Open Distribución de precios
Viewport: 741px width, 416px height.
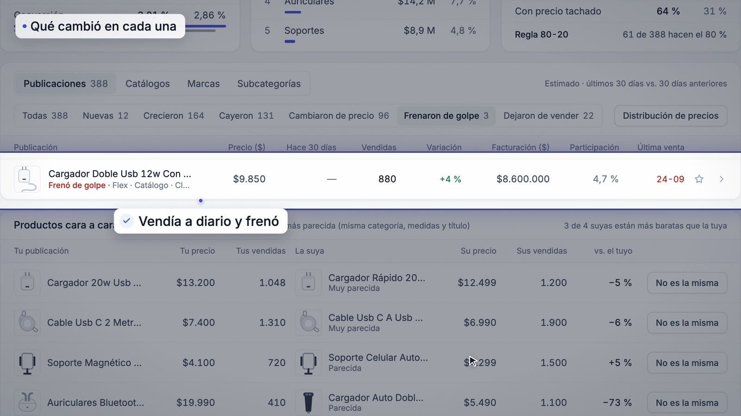[671, 116]
